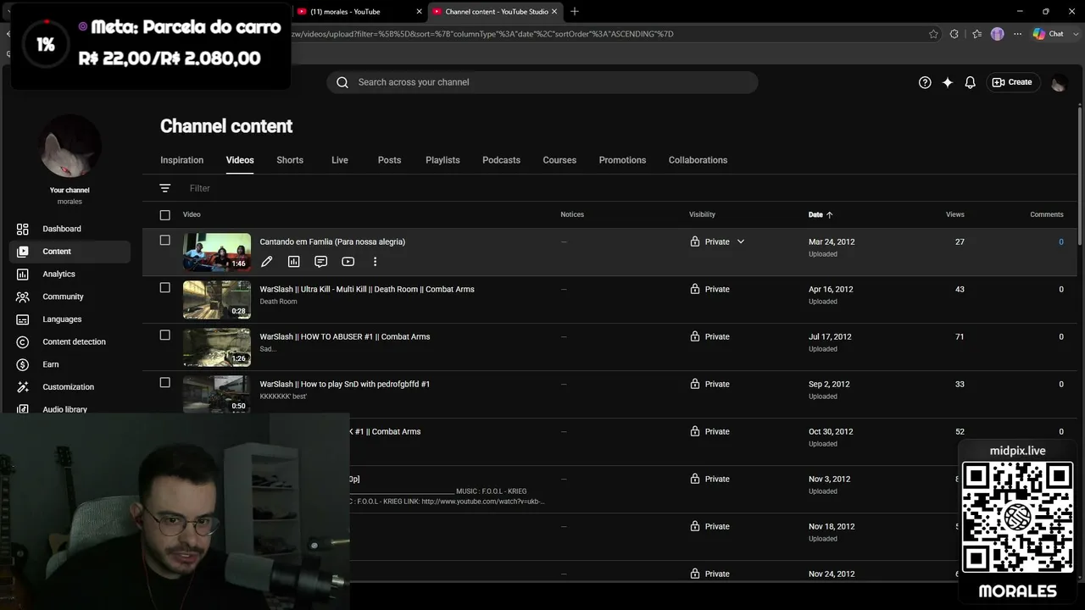Open title link Cantando em Família

click(x=332, y=241)
